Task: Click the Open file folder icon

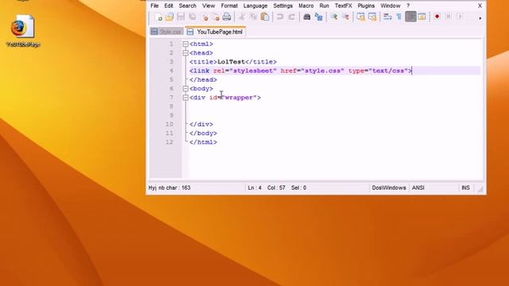Action: (169, 17)
